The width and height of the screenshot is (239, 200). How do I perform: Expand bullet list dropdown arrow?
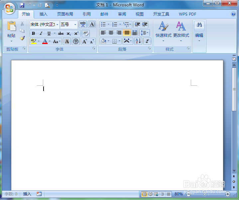point(108,24)
